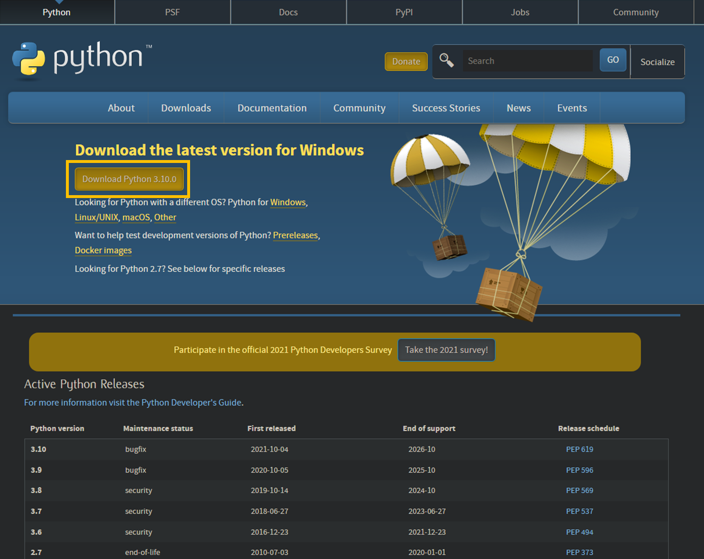704x559 pixels.
Task: Open PEP 596 release schedule
Action: click(x=579, y=470)
